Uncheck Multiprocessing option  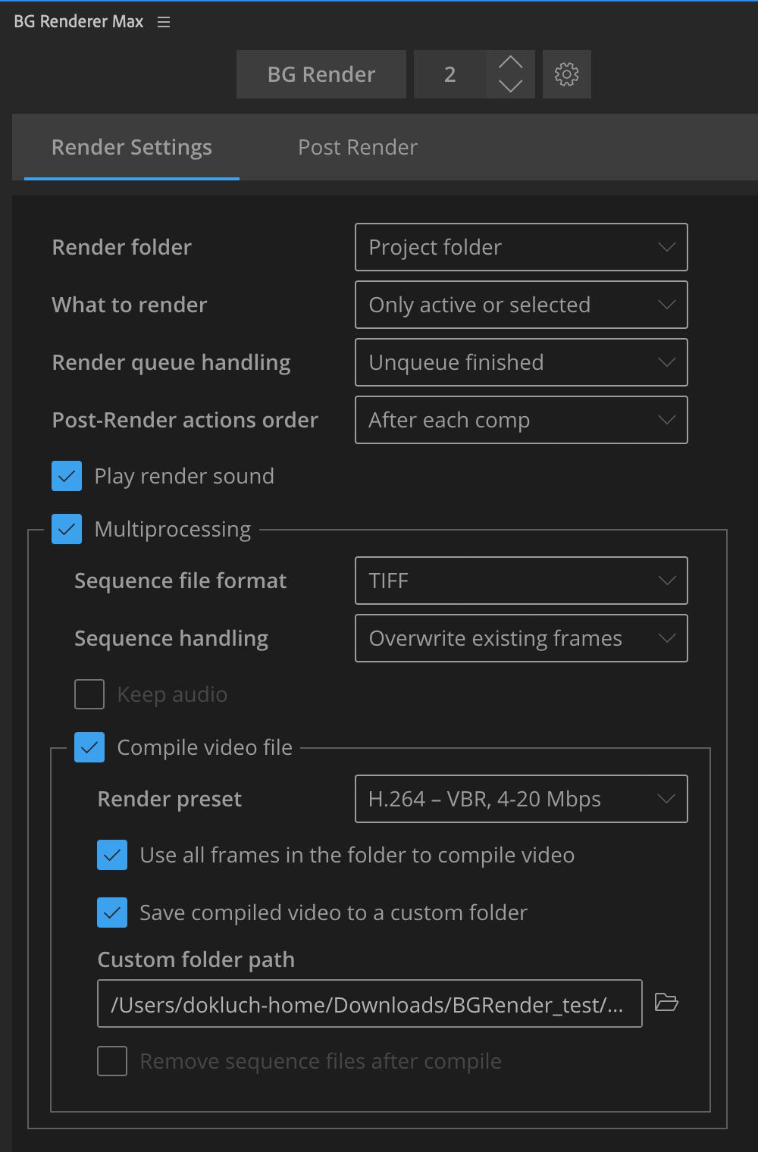(67, 529)
